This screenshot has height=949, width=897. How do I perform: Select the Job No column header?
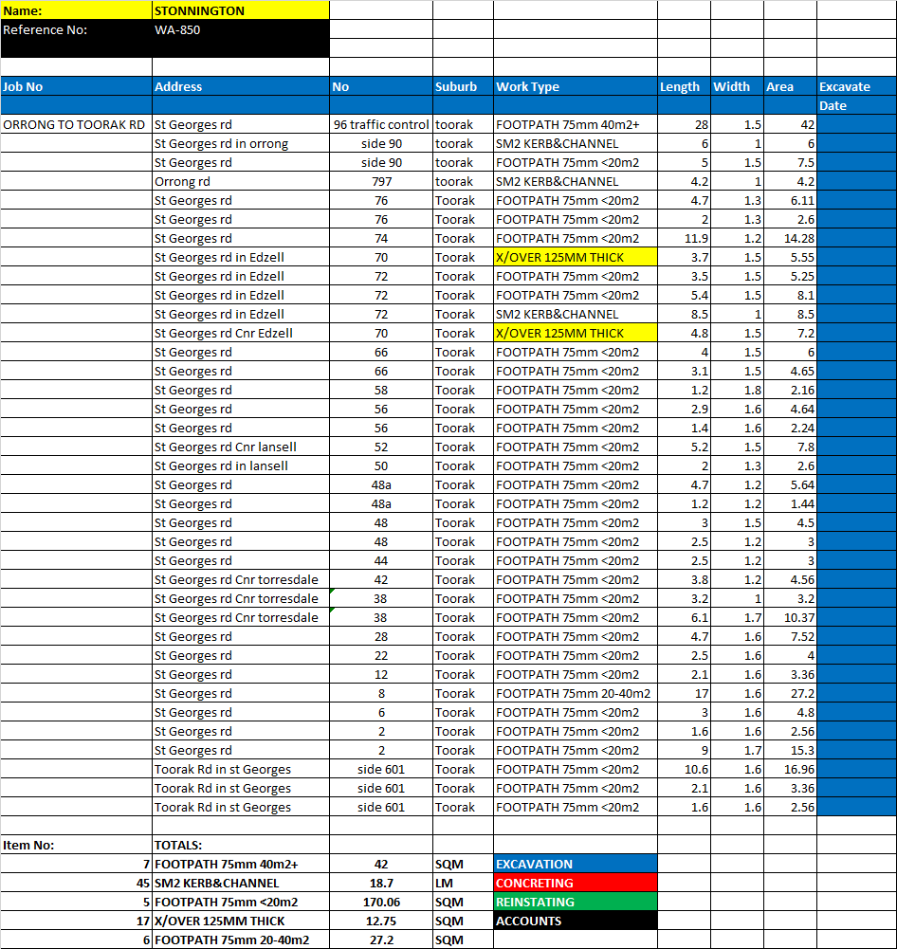[x=76, y=86]
